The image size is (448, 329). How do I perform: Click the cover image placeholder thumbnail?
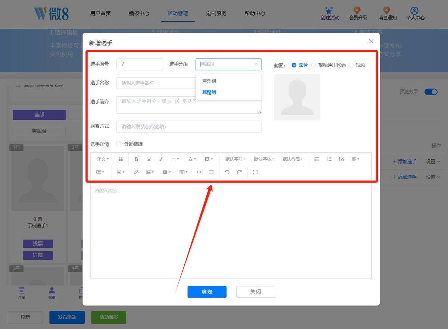297,97
